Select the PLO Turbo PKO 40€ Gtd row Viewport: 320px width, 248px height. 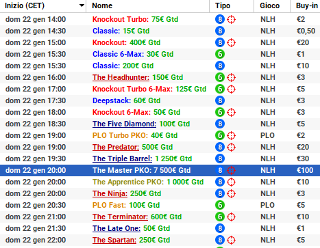[x=160, y=135]
